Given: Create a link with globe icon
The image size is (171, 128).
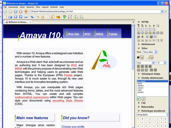Looking at the screenshot, I should [138, 37].
